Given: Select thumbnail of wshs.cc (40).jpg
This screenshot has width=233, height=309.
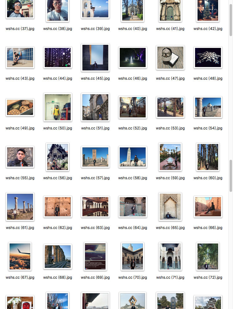Looking at the screenshot, I should pos(133,11).
